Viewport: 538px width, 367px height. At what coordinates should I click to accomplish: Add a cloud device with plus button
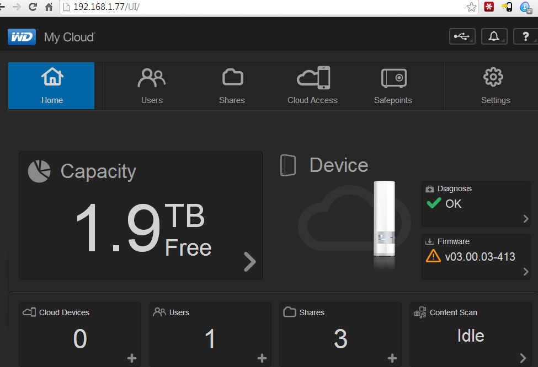click(x=132, y=358)
